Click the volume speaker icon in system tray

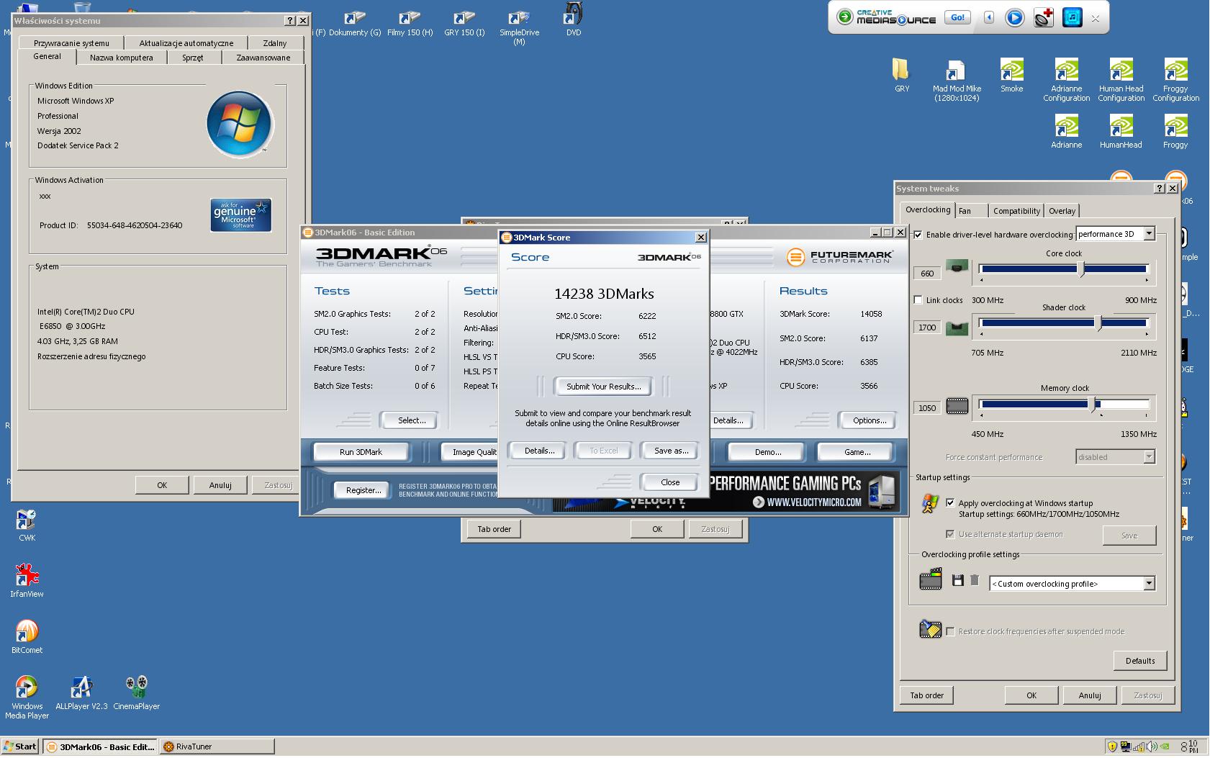tap(1151, 746)
